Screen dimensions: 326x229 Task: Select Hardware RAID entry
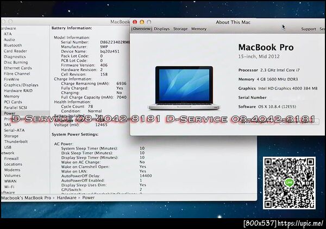(18, 91)
